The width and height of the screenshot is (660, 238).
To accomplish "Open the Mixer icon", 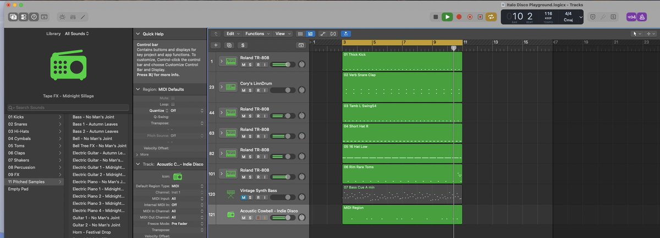I will [x=73, y=17].
